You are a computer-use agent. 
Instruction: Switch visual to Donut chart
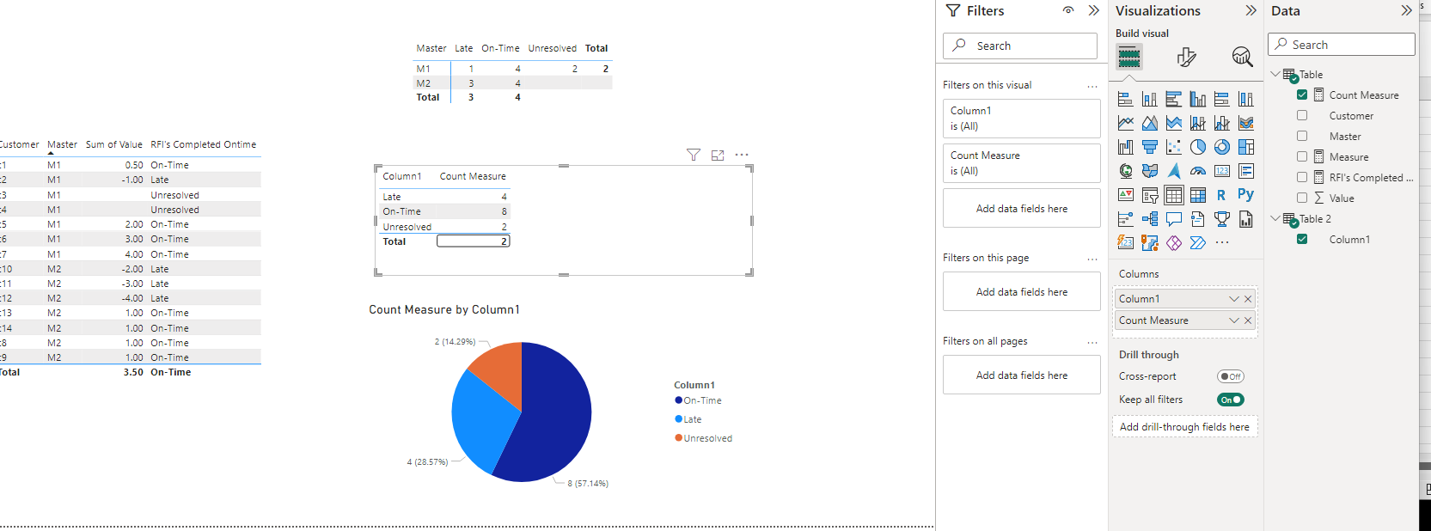click(1221, 147)
